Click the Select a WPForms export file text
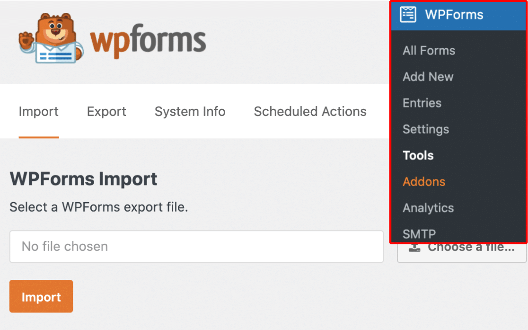Screen dimensions: 528x330 tap(99, 207)
